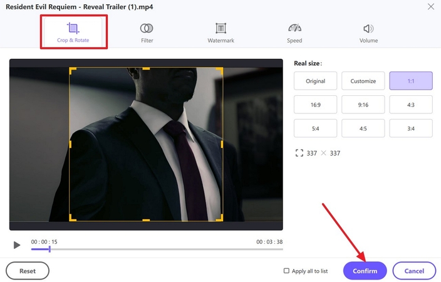Open the Volume tab
The height and width of the screenshot is (282, 441).
pos(368,33)
